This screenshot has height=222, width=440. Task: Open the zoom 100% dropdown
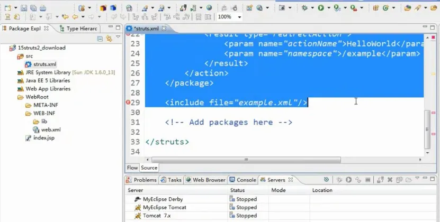239,17
